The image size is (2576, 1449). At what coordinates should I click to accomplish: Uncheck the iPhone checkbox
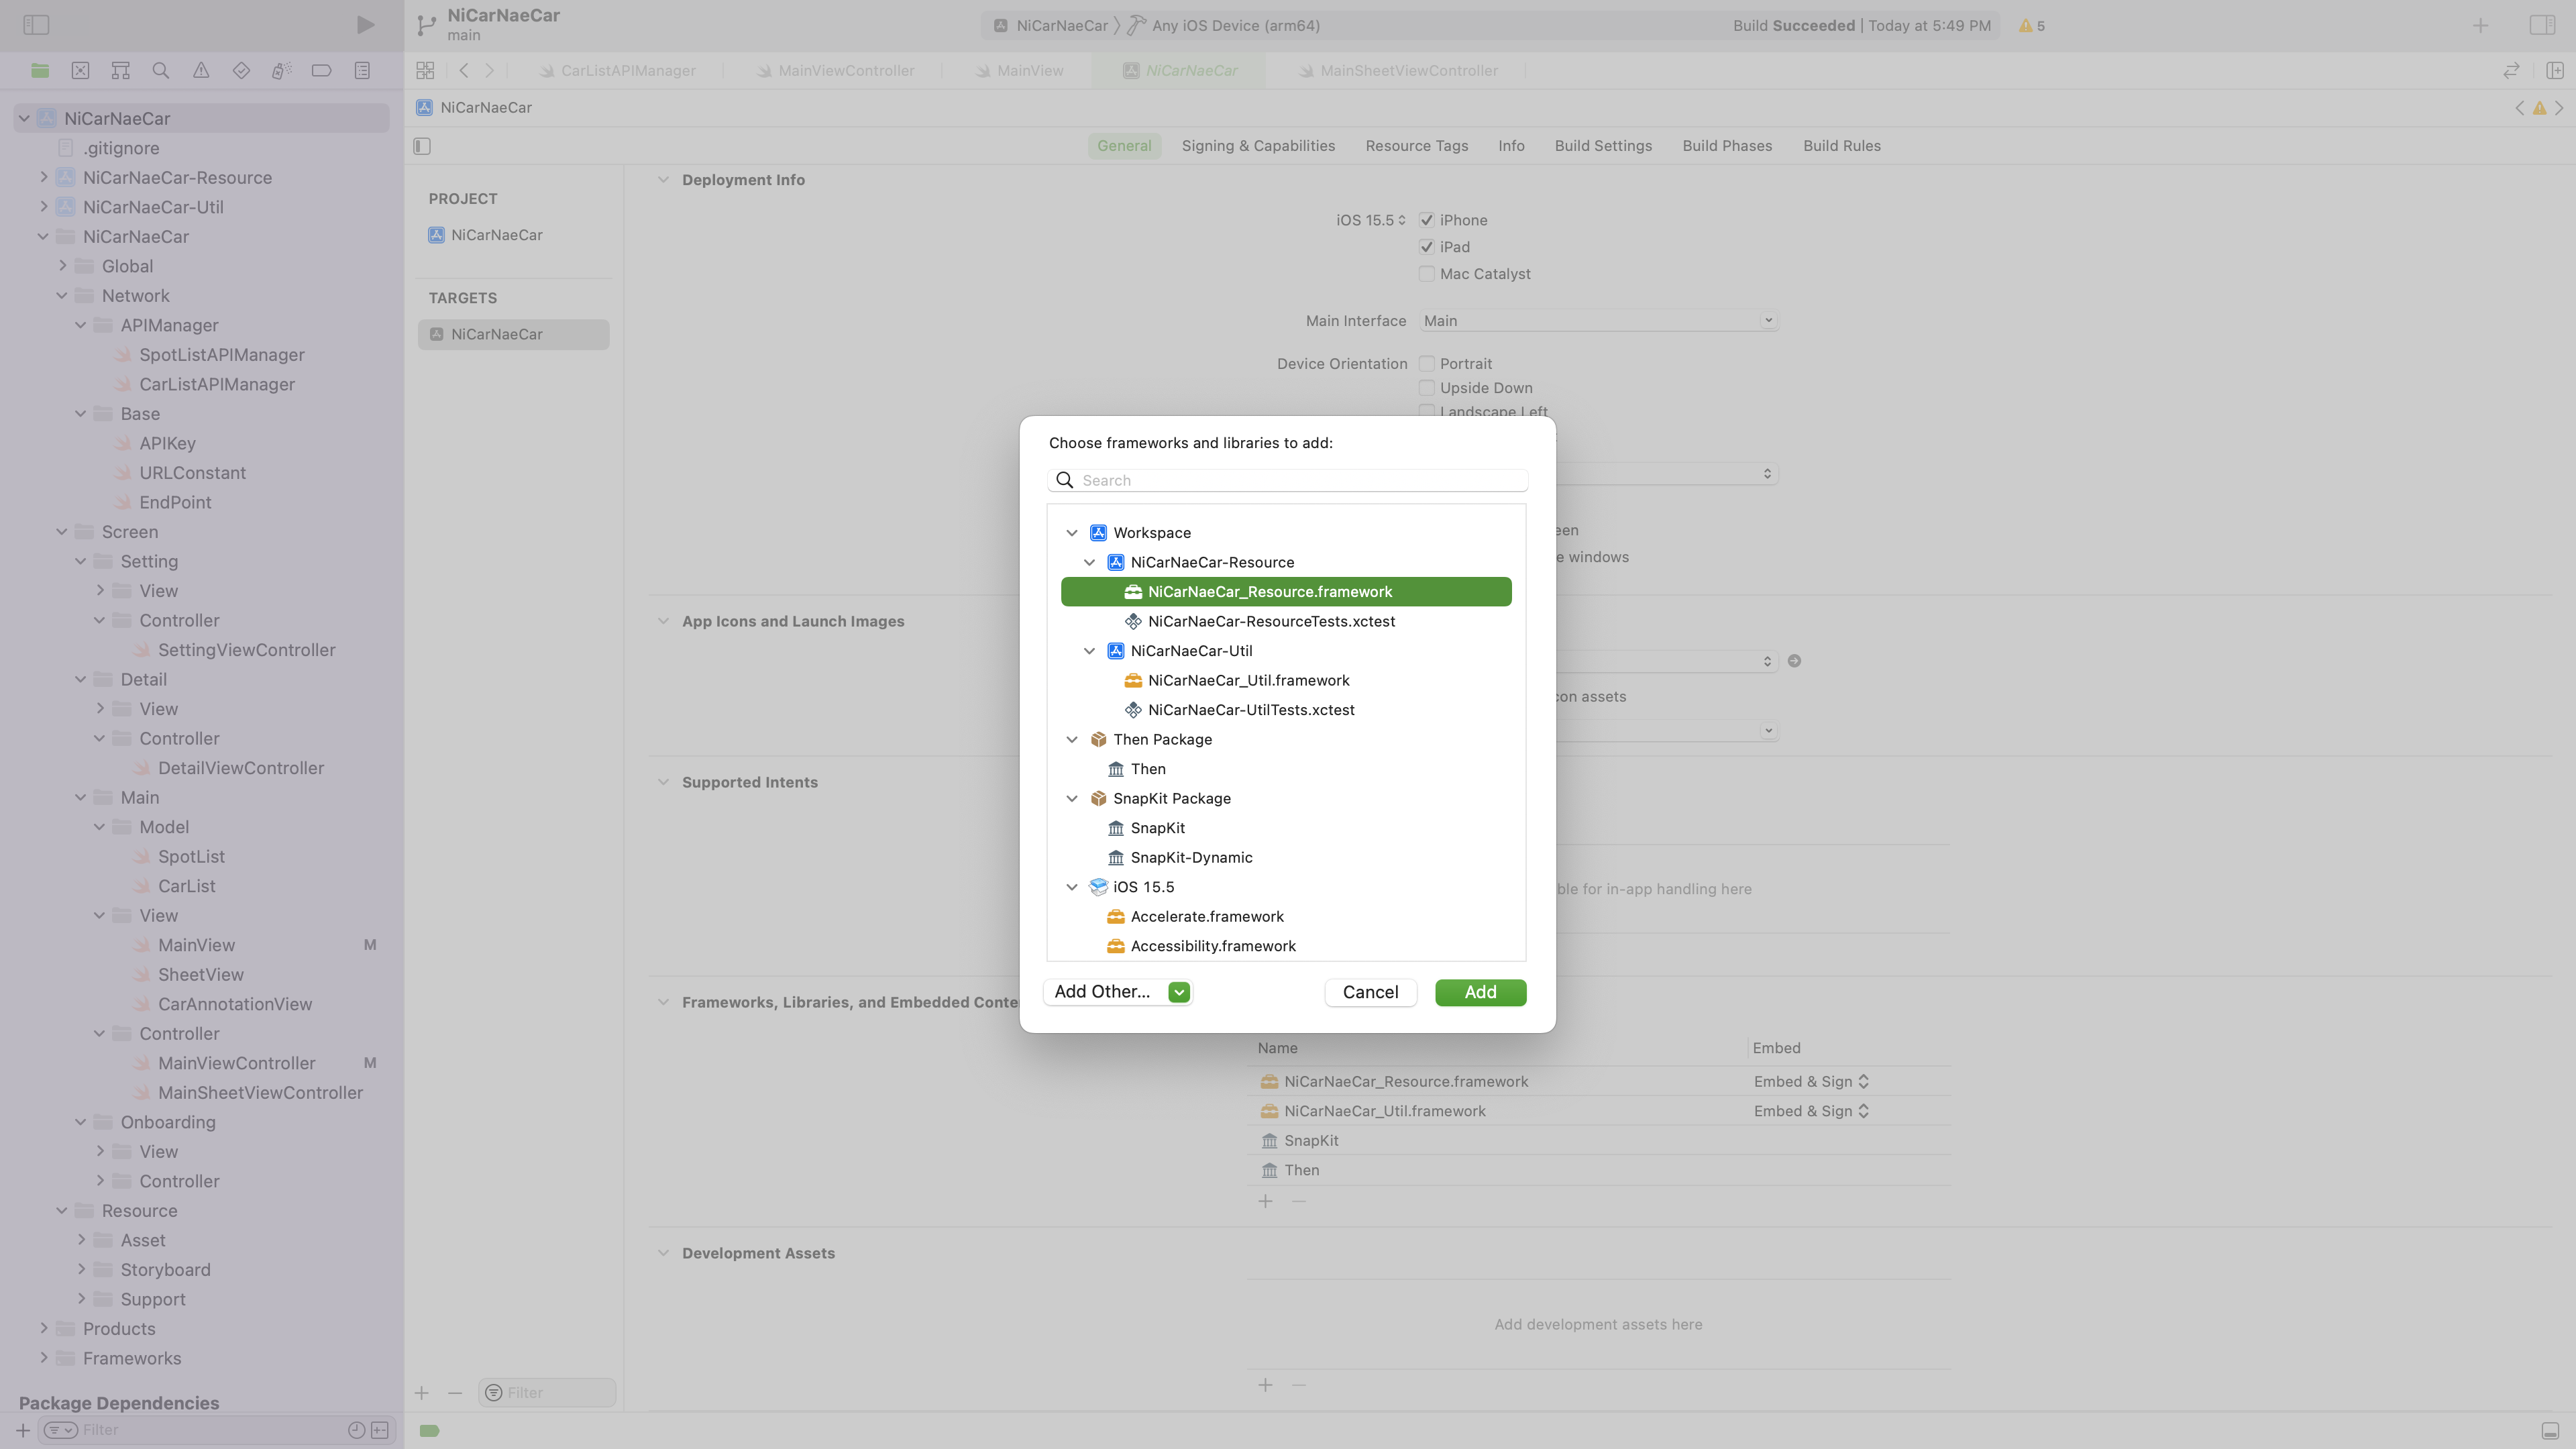click(1427, 220)
